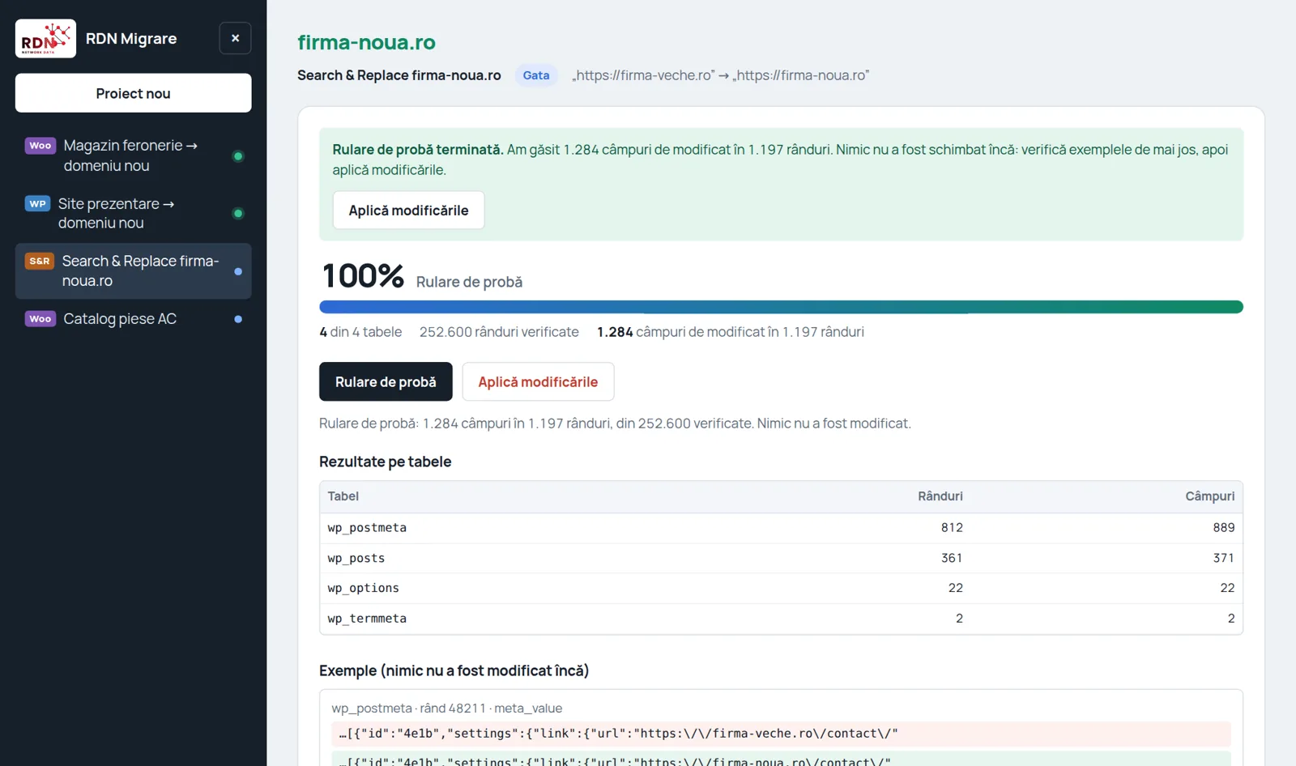Click blue status dot of Search & Replace
This screenshot has width=1296, height=766.
coord(238,271)
